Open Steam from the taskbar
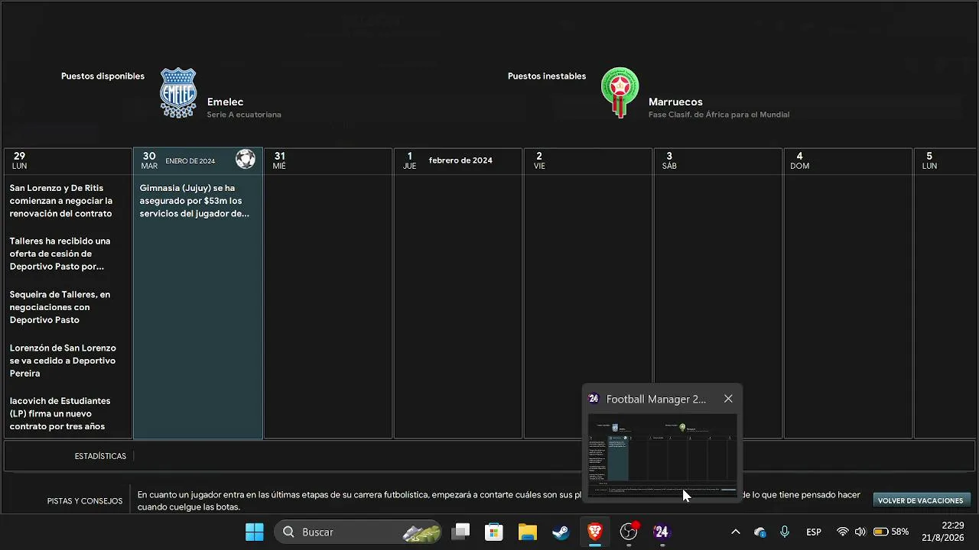 point(561,532)
